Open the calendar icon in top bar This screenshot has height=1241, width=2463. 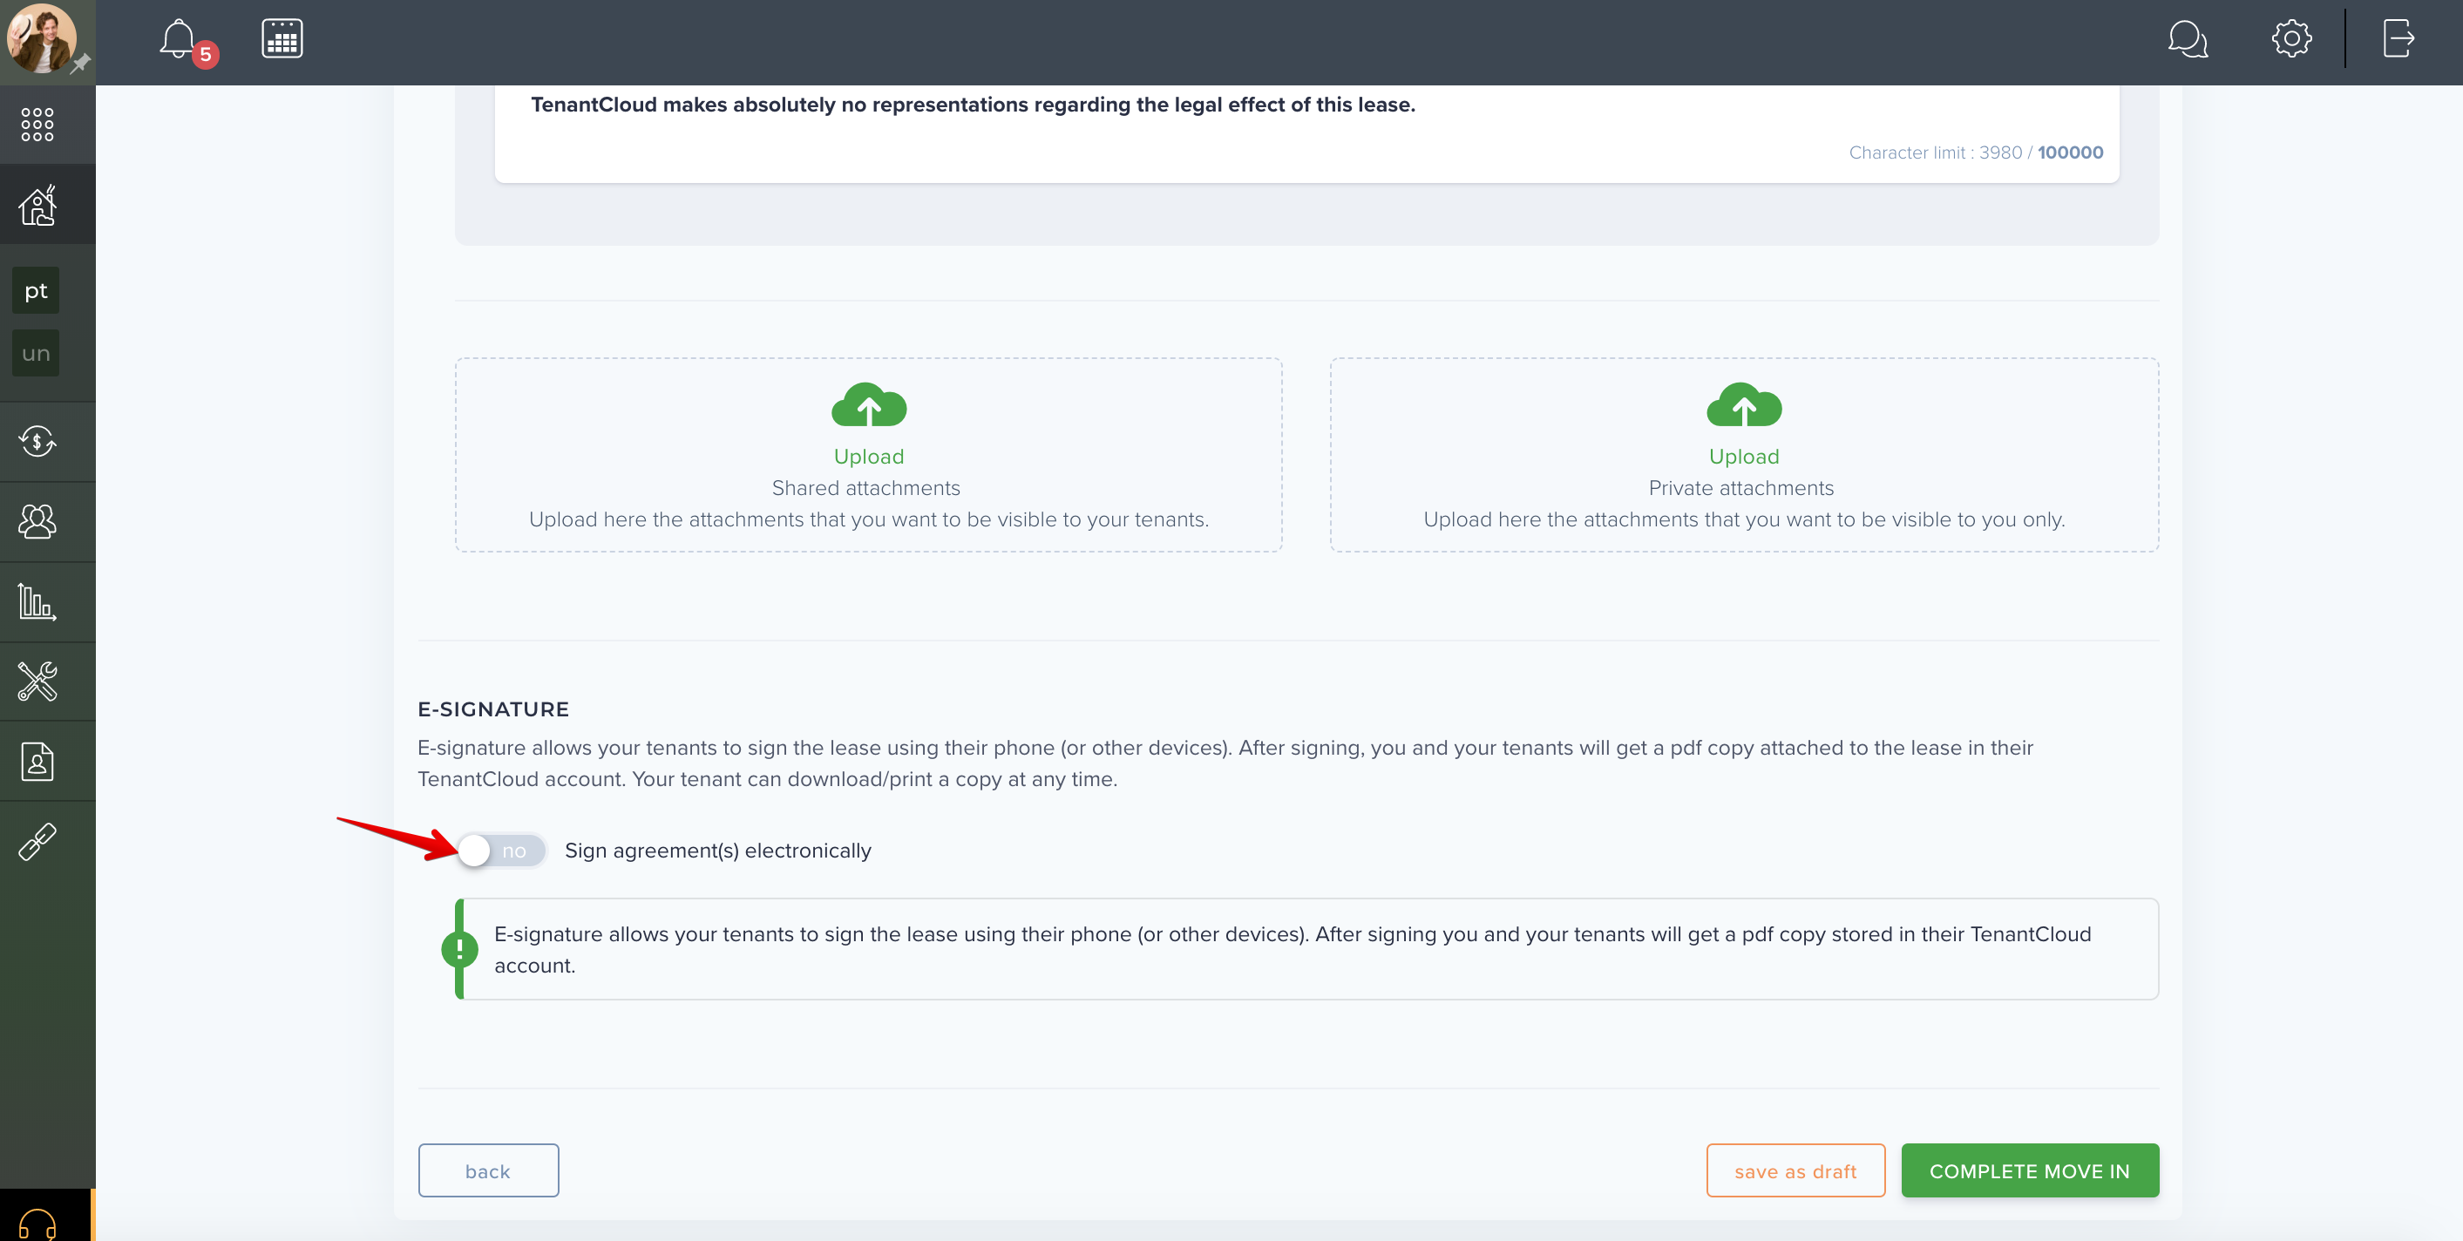pos(282,39)
